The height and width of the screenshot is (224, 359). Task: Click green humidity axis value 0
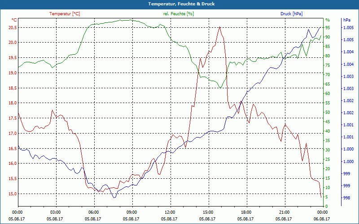(327, 207)
